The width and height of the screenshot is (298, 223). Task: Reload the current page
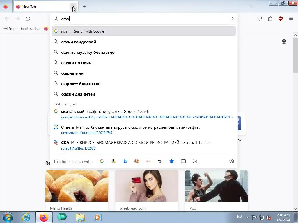[28, 19]
